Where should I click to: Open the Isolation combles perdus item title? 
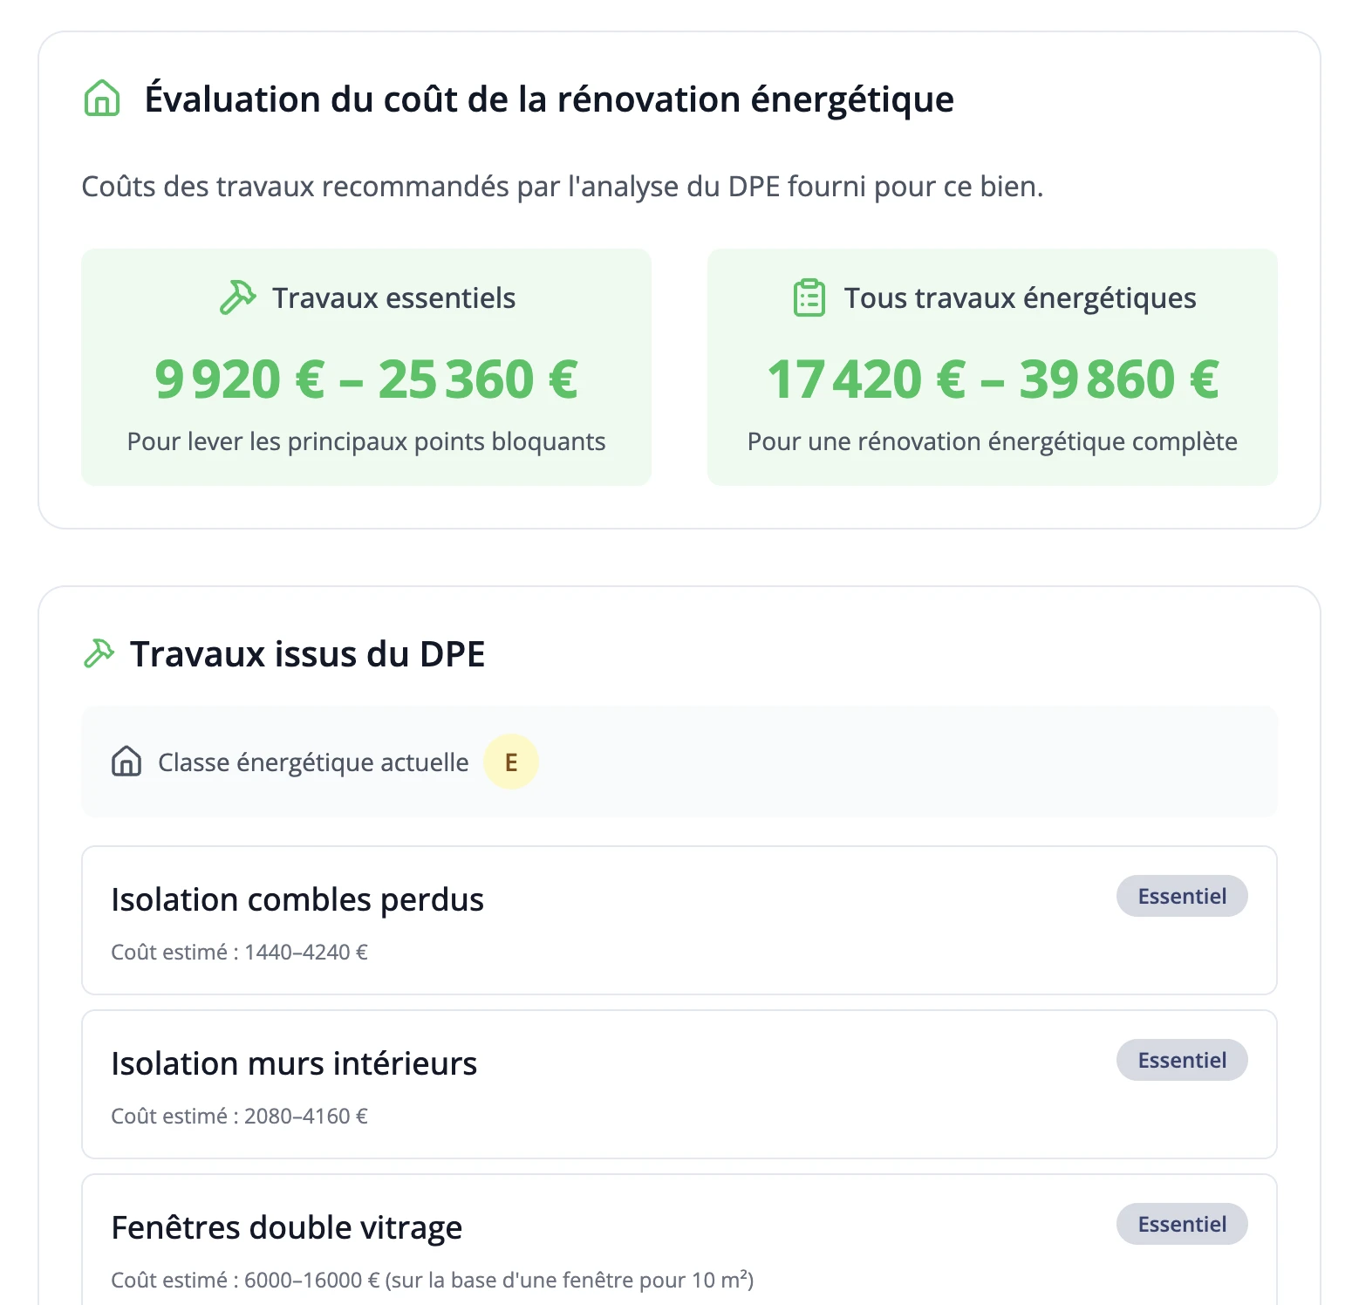[297, 899]
